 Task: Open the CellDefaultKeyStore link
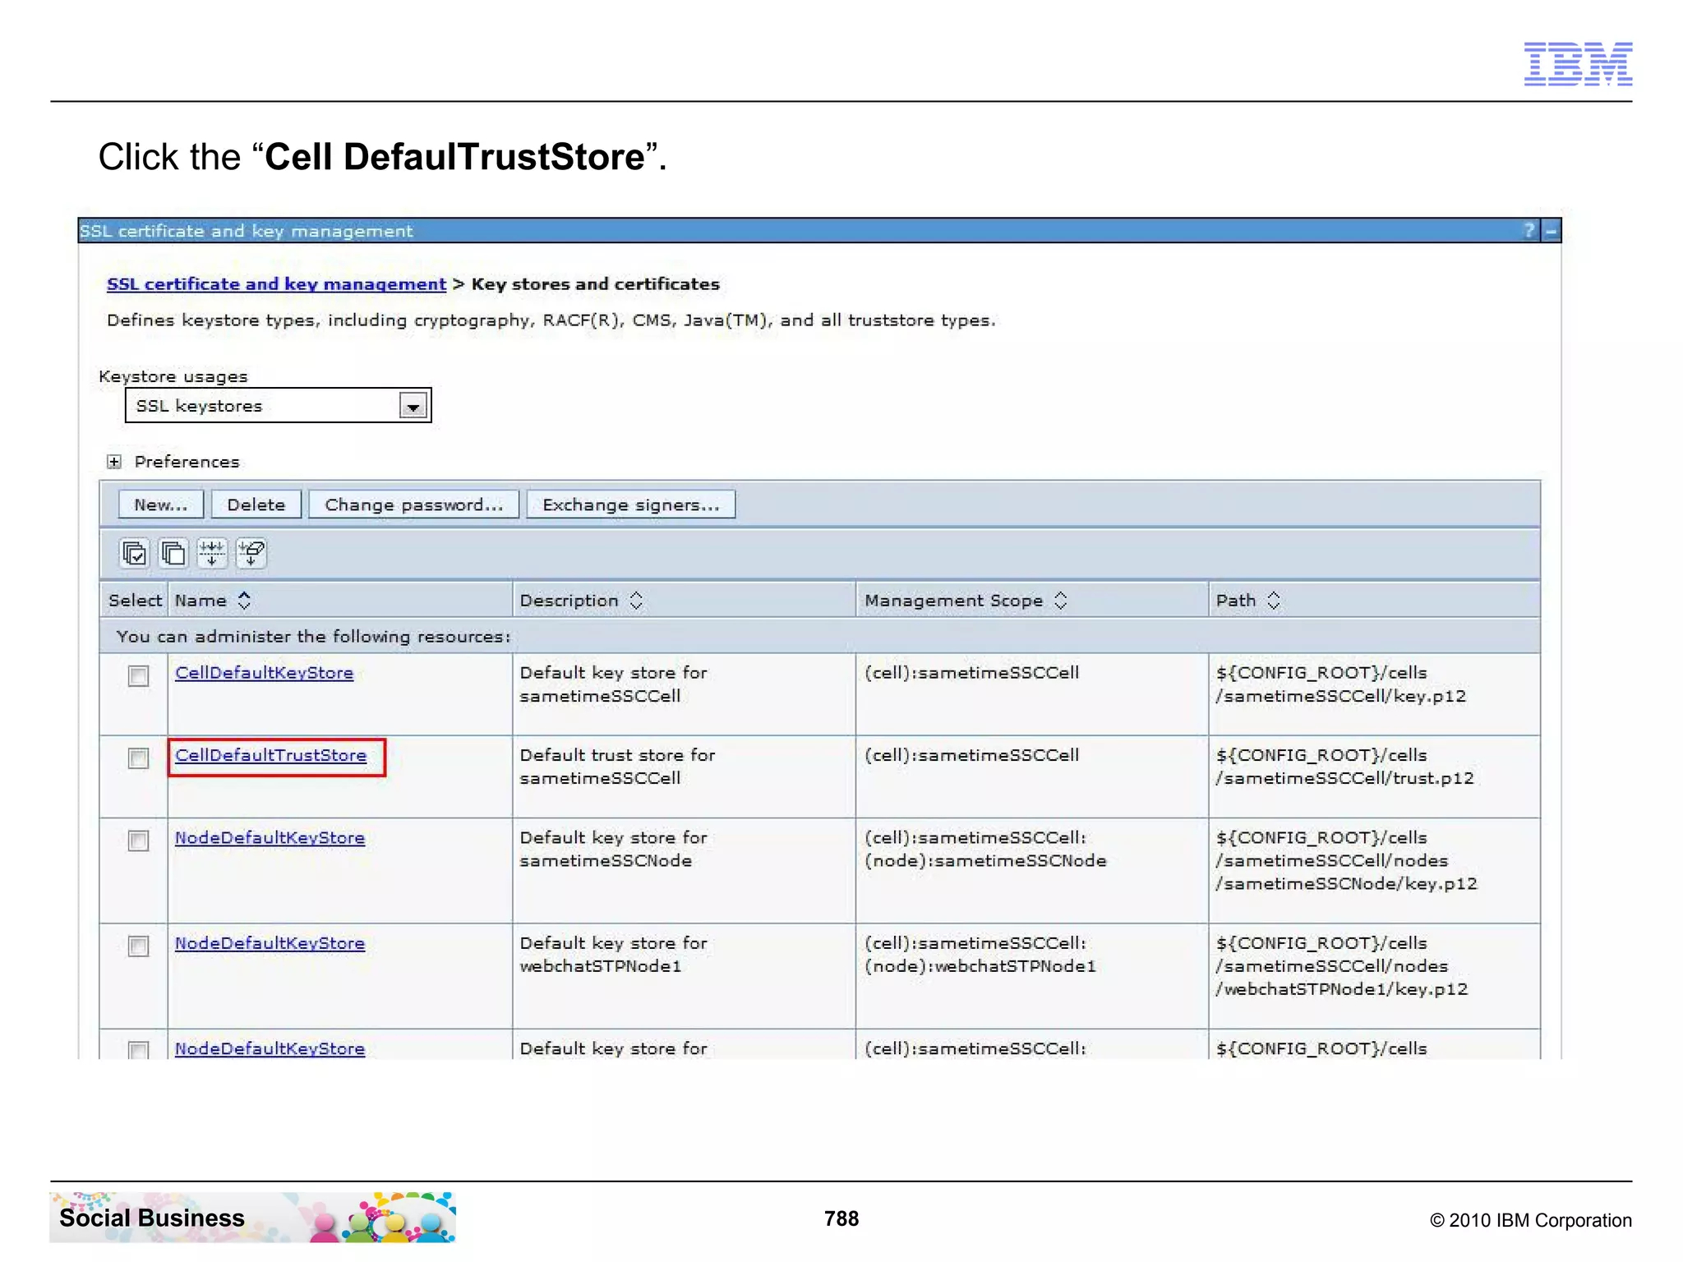click(264, 673)
